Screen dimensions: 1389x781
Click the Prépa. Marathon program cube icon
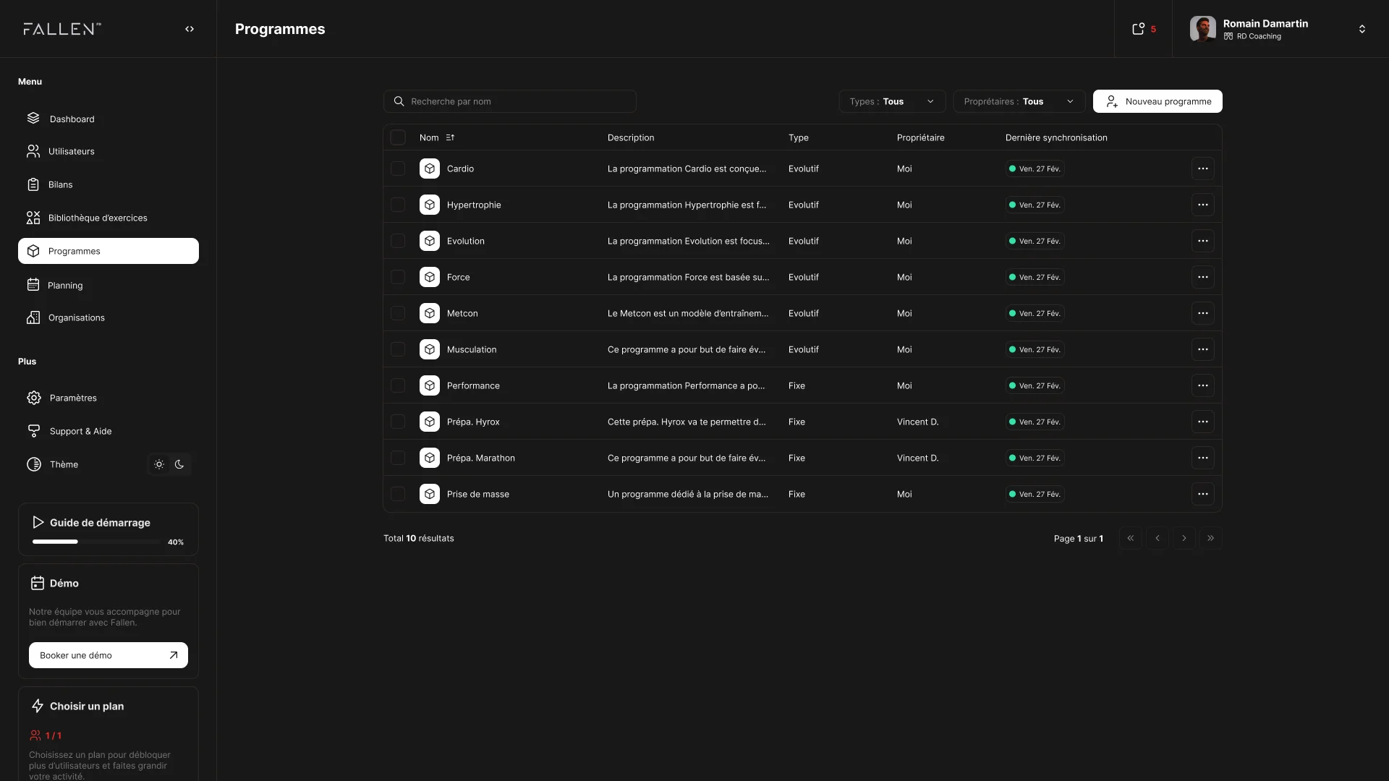click(430, 458)
